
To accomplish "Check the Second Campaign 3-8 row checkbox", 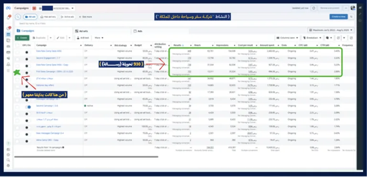I will pyautogui.click(x=17, y=107).
